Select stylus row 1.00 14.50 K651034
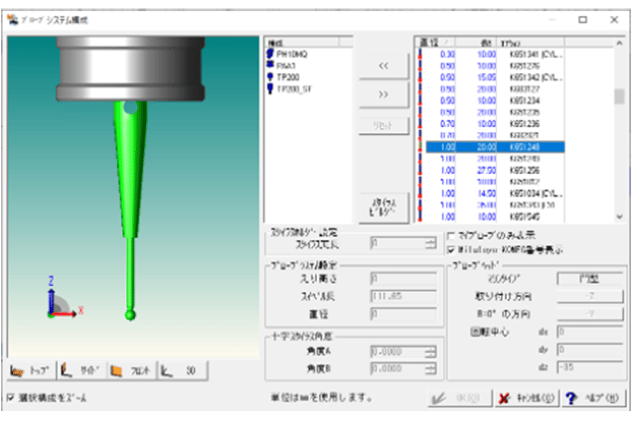The height and width of the screenshot is (423, 636). point(490,194)
